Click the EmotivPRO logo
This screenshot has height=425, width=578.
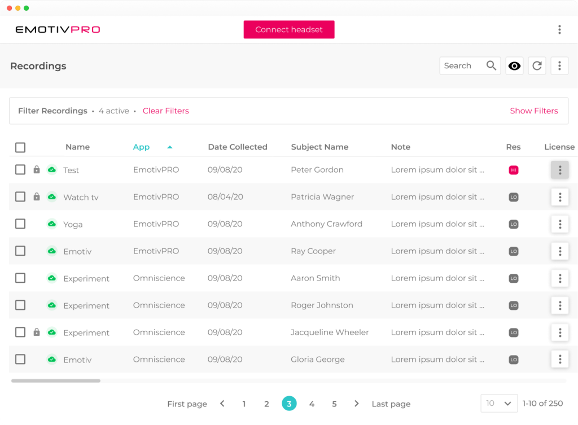coord(58,29)
